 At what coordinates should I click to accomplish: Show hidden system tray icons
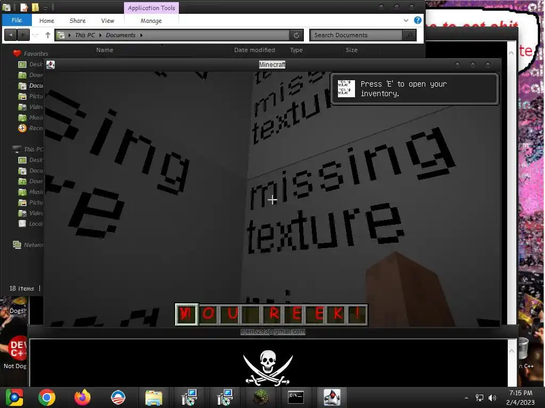(466, 398)
